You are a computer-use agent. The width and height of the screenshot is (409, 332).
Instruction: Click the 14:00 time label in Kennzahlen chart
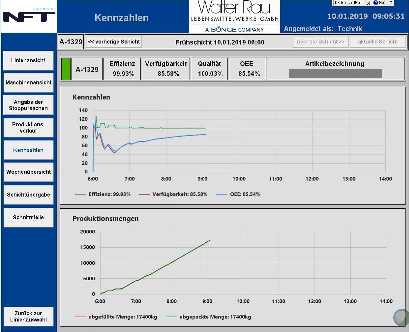tap(385, 179)
